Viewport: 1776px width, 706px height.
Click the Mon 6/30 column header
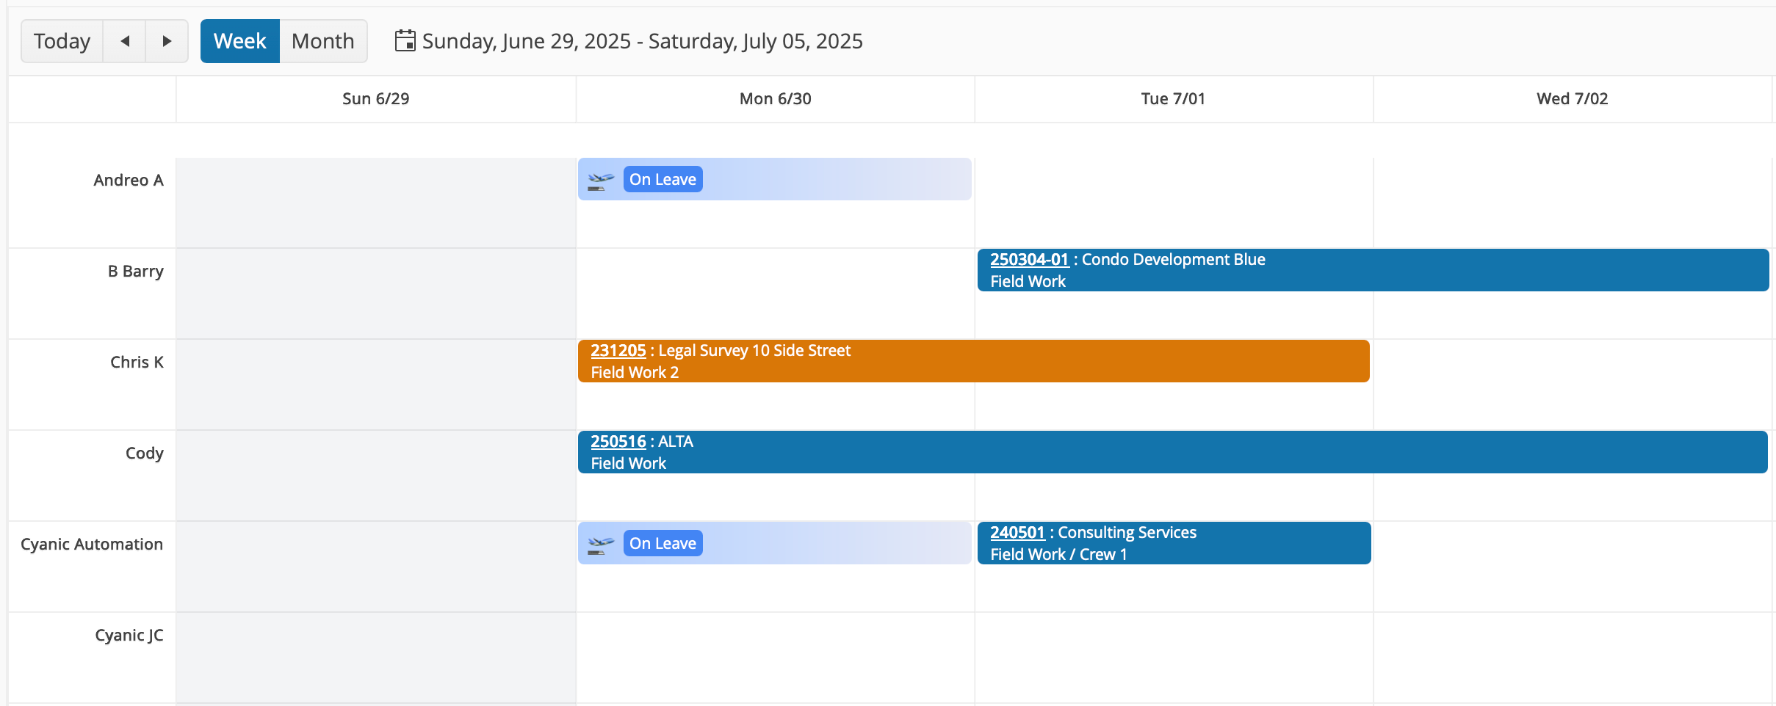pos(775,99)
